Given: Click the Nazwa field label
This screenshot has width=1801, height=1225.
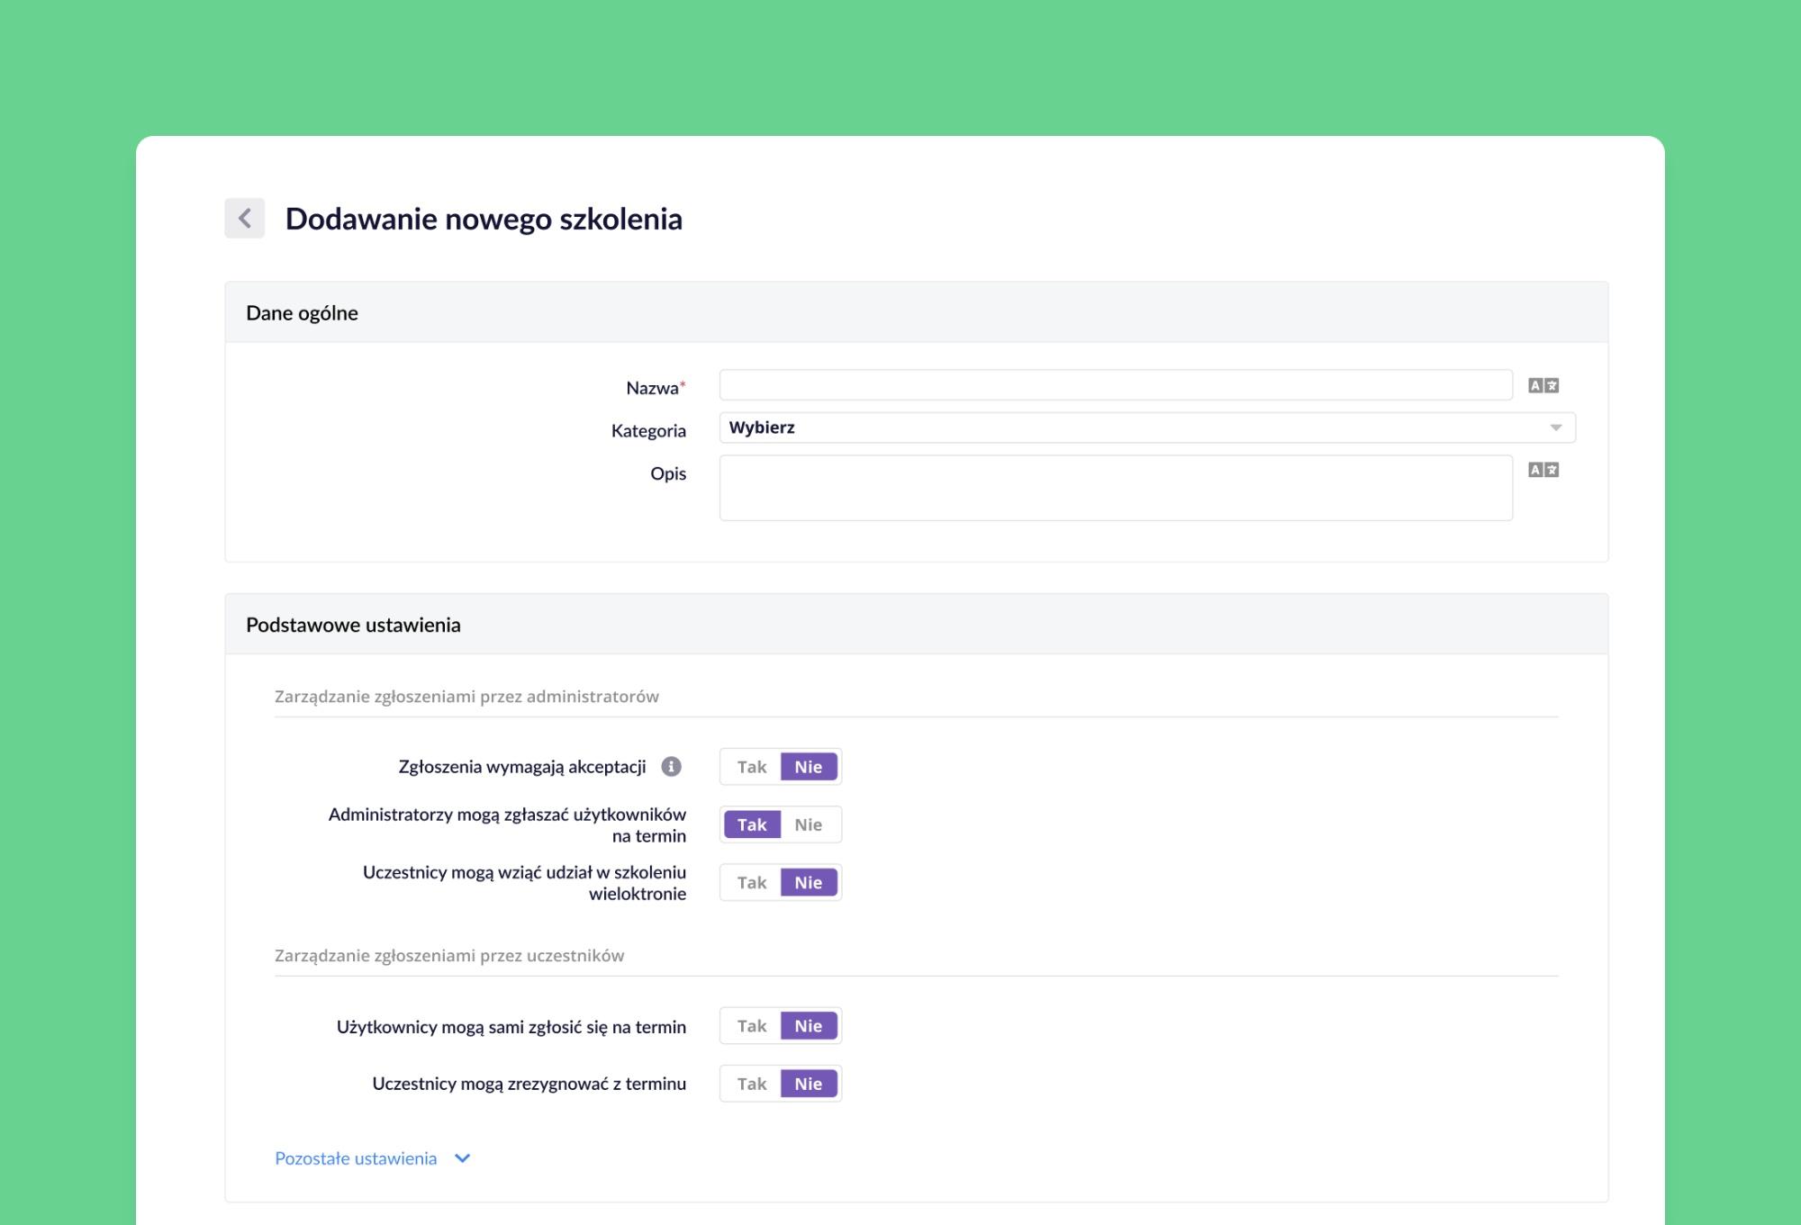Looking at the screenshot, I should [656, 388].
